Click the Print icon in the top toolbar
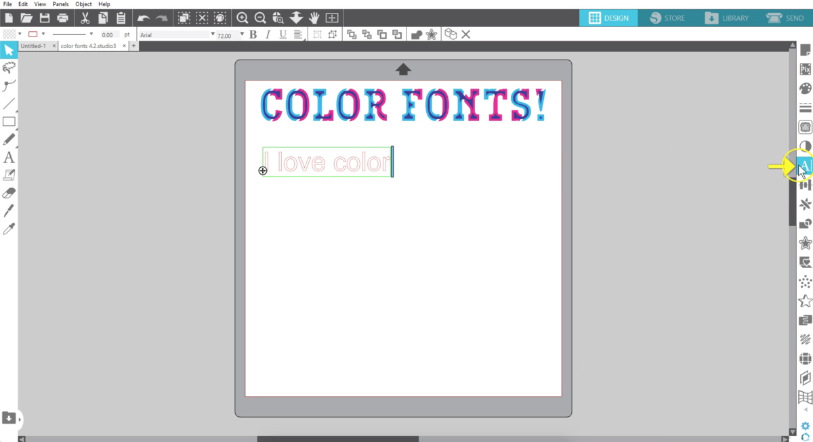This screenshot has height=442, width=813. [x=63, y=18]
